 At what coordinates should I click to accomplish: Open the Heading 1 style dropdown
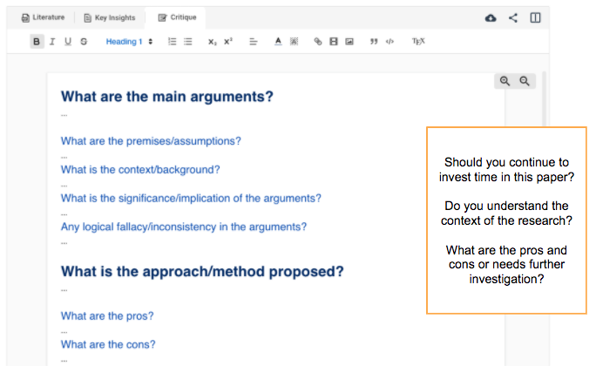tap(129, 42)
